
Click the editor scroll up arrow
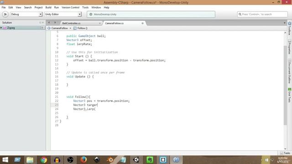pyautogui.click(x=285, y=33)
